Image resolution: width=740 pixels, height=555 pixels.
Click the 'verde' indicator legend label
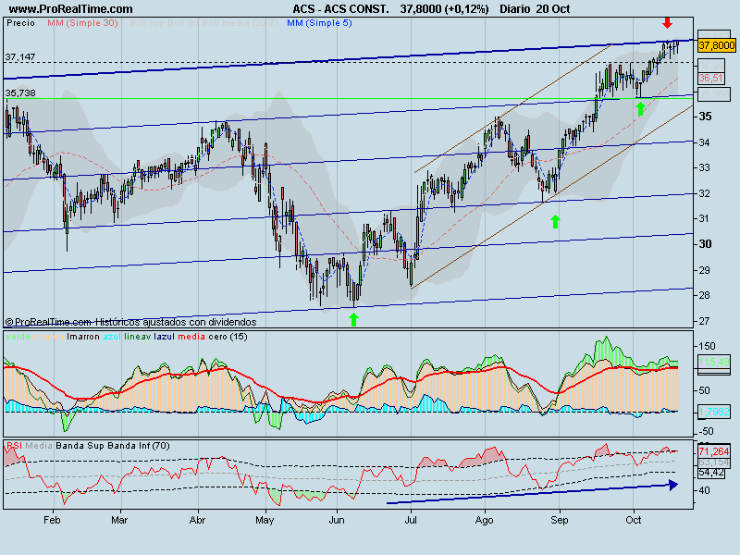(18, 337)
